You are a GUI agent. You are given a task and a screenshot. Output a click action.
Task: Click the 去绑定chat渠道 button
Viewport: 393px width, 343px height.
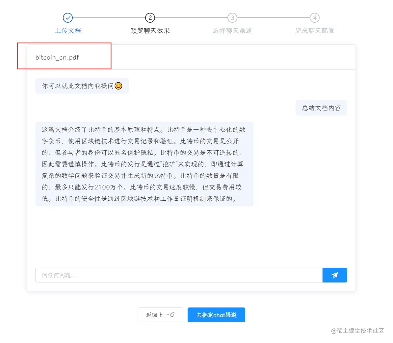pyautogui.click(x=216, y=315)
